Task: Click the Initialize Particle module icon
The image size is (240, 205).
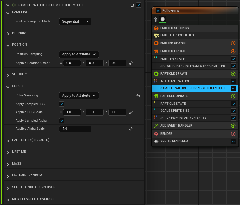Action: [x=156, y=81]
